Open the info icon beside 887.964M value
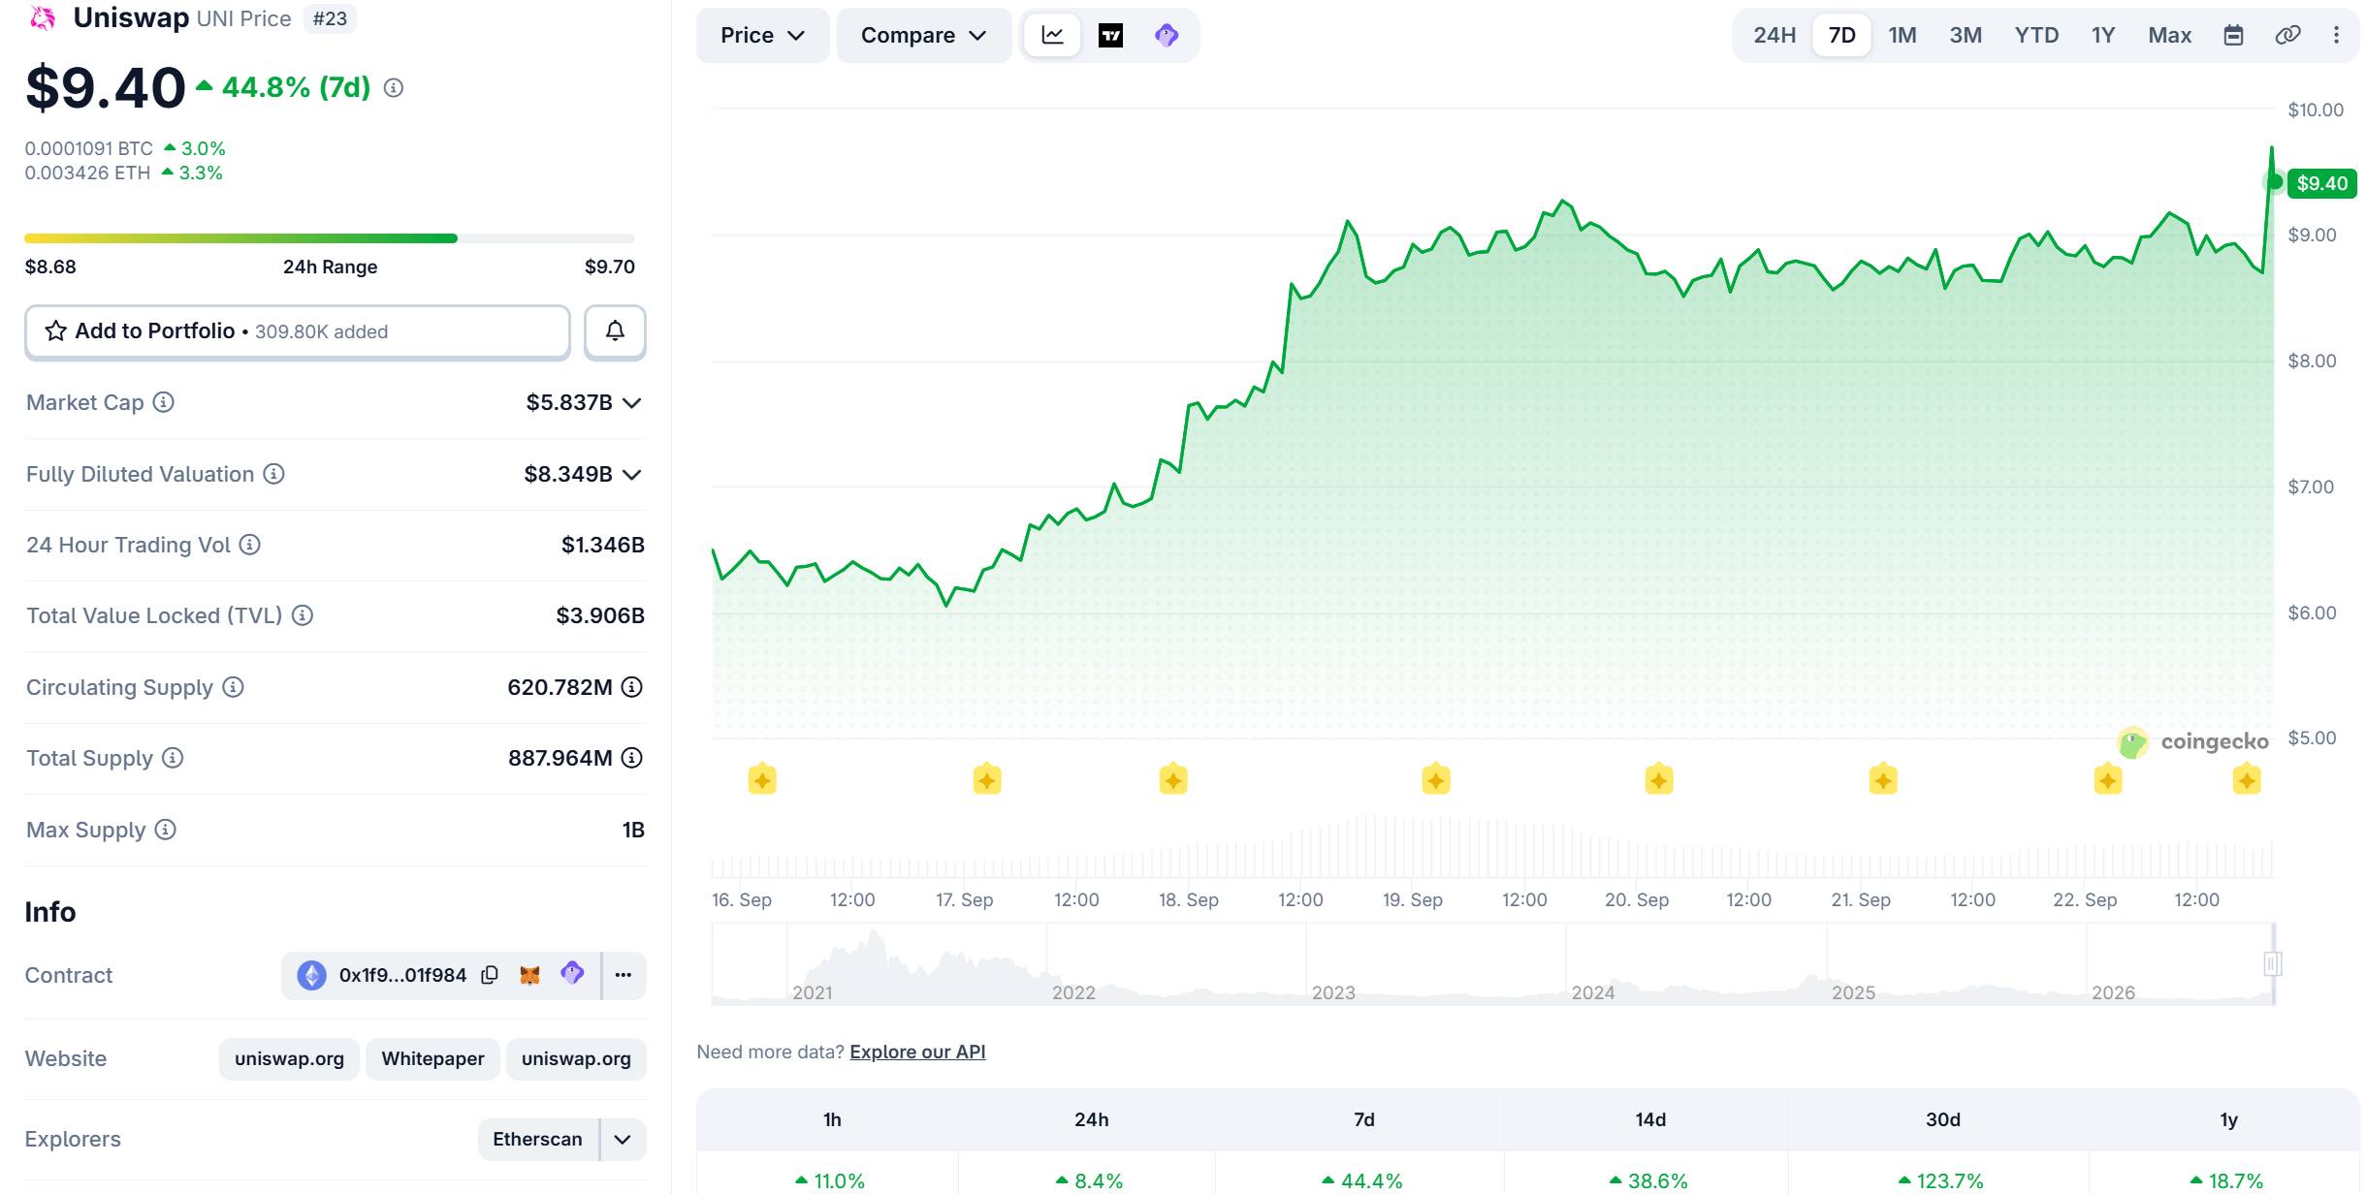This screenshot has width=2367, height=1194. coord(632,758)
